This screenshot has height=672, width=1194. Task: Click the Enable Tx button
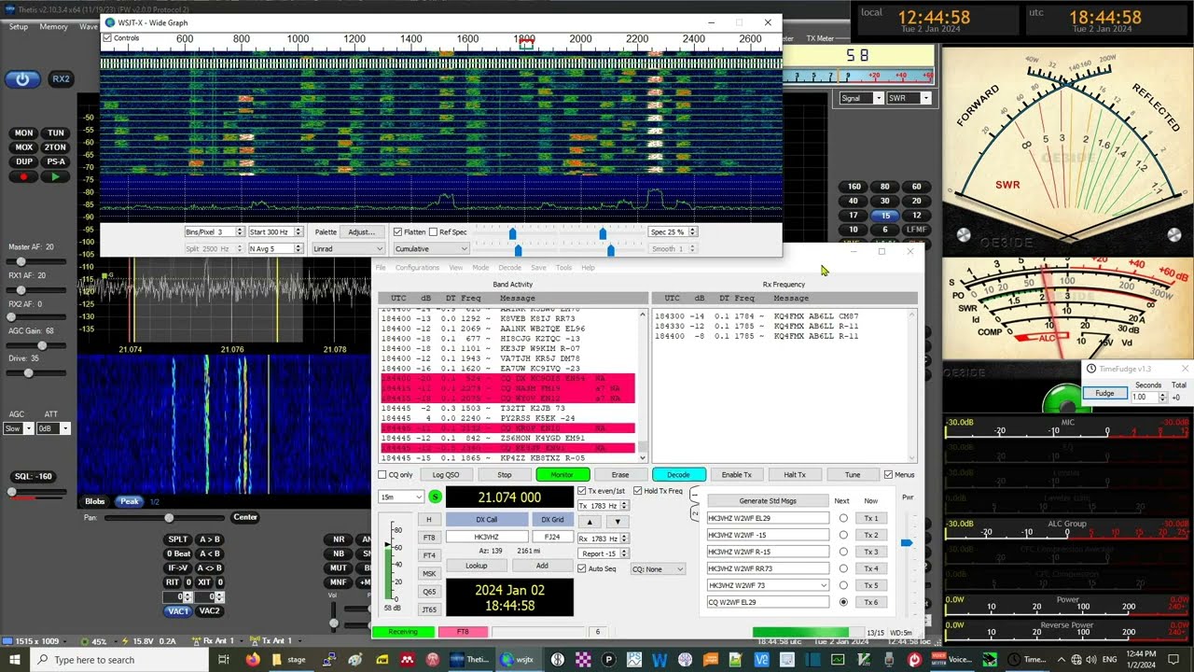(736, 475)
